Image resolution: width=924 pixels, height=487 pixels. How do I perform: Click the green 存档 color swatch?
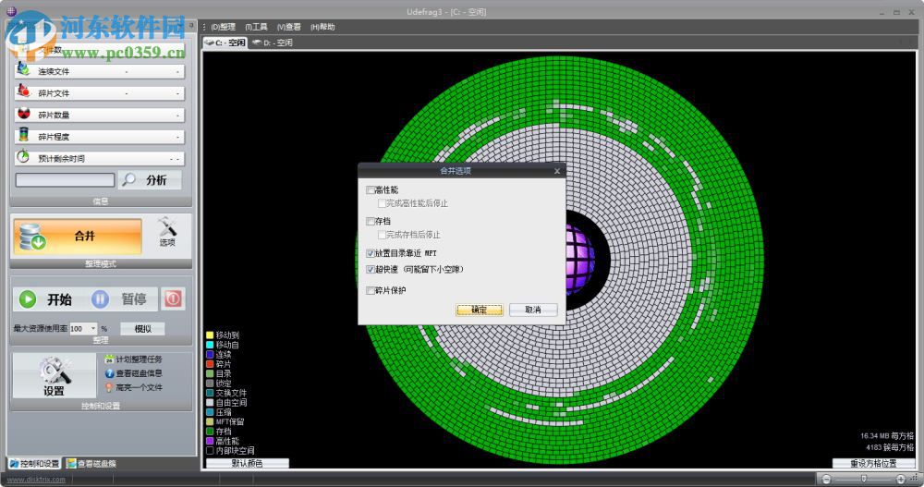[x=209, y=432]
